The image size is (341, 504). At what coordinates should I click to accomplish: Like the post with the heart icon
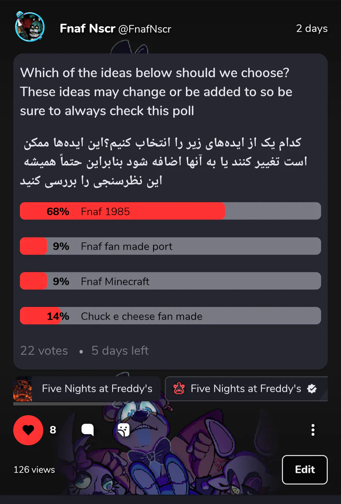[28, 430]
